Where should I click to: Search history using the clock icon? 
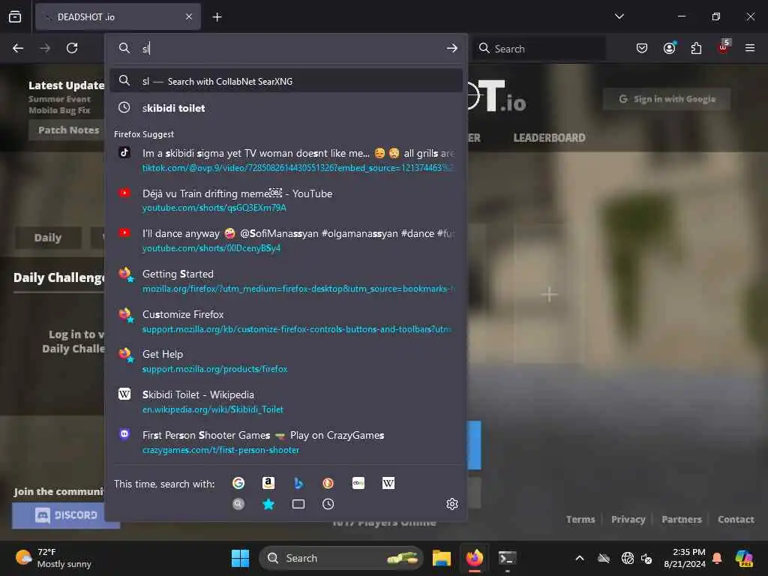(x=328, y=504)
